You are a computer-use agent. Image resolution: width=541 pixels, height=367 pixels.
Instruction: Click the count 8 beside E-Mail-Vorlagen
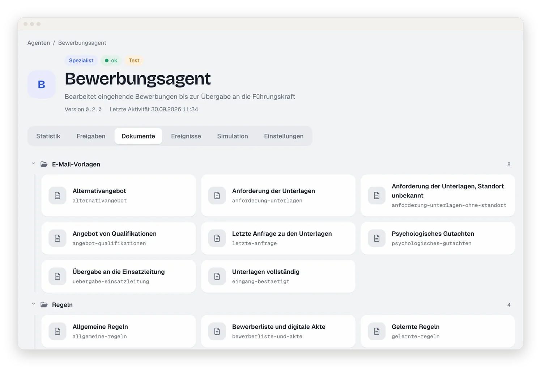click(x=508, y=165)
